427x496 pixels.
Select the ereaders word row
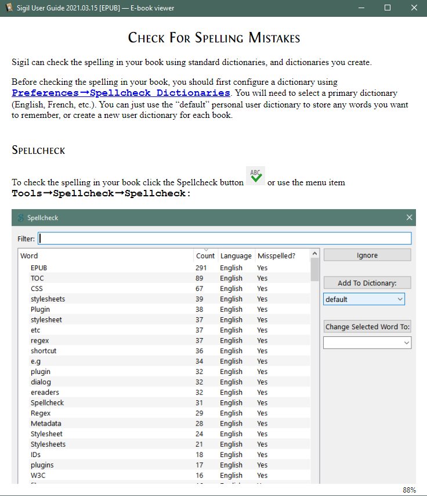tap(164, 392)
